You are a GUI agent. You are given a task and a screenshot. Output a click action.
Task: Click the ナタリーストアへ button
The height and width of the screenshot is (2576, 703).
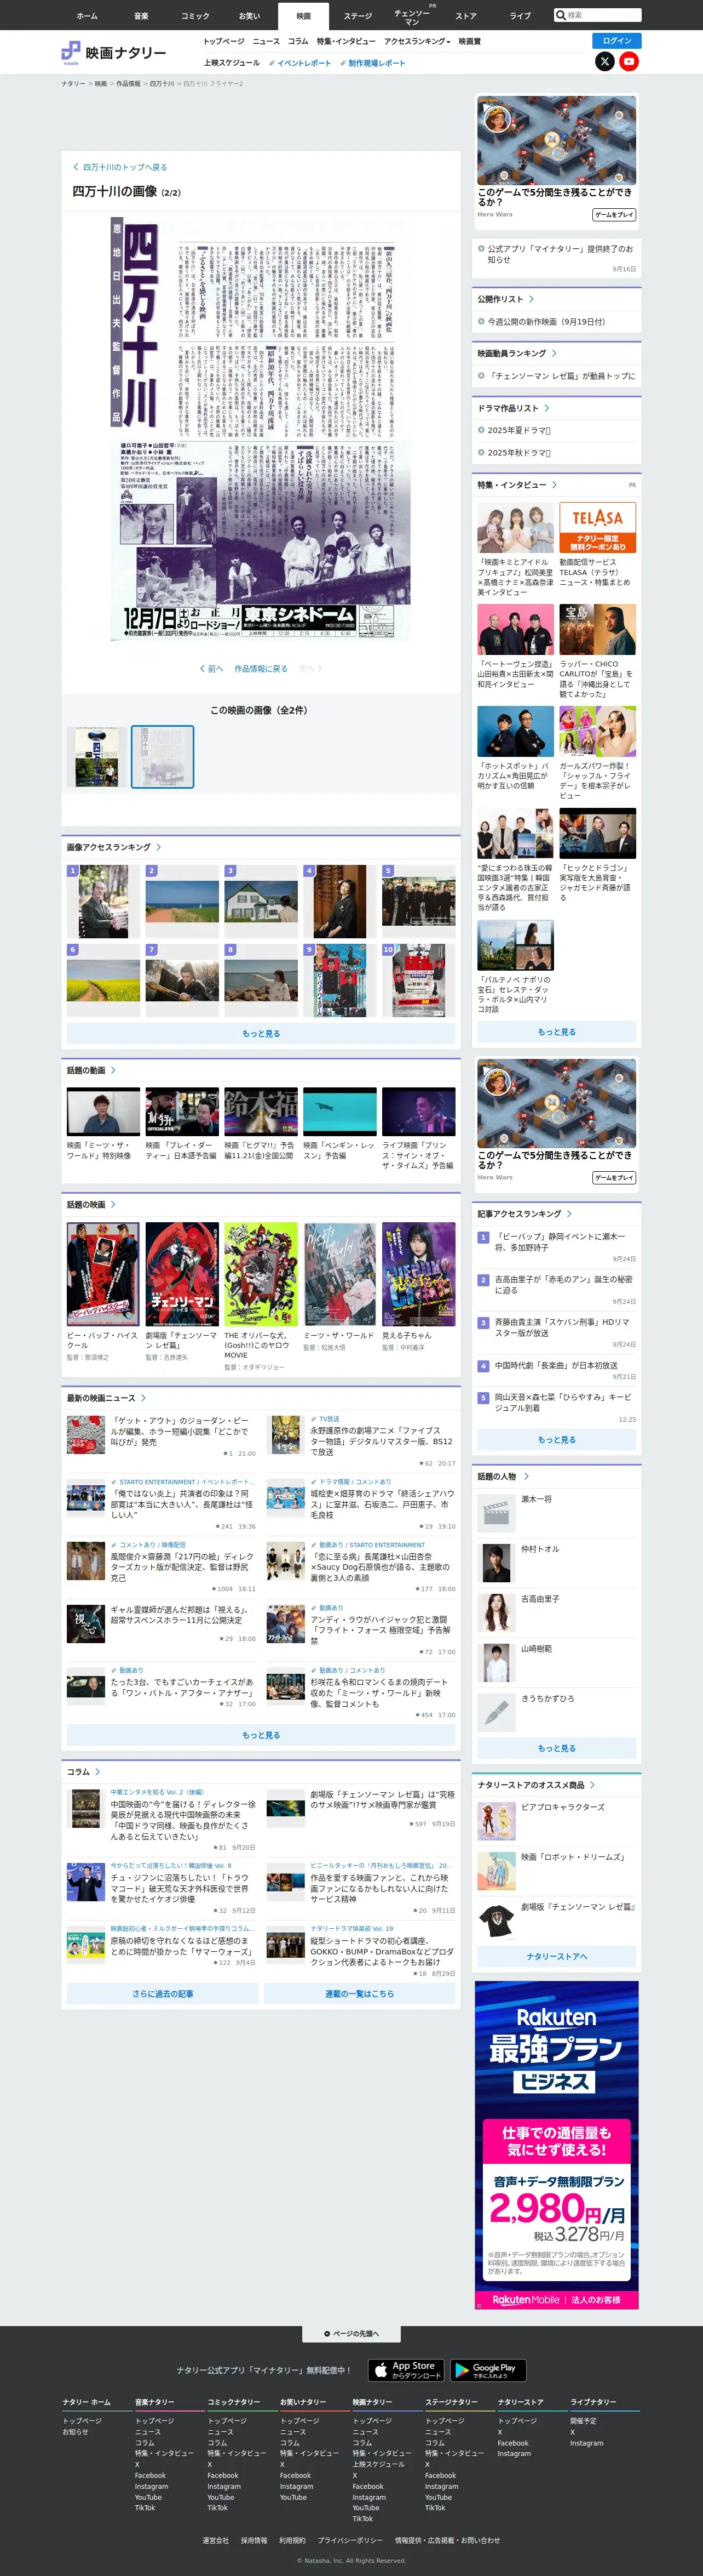coord(556,1956)
